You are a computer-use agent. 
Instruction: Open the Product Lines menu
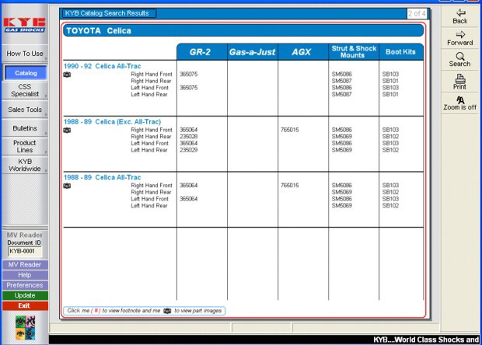coord(25,147)
